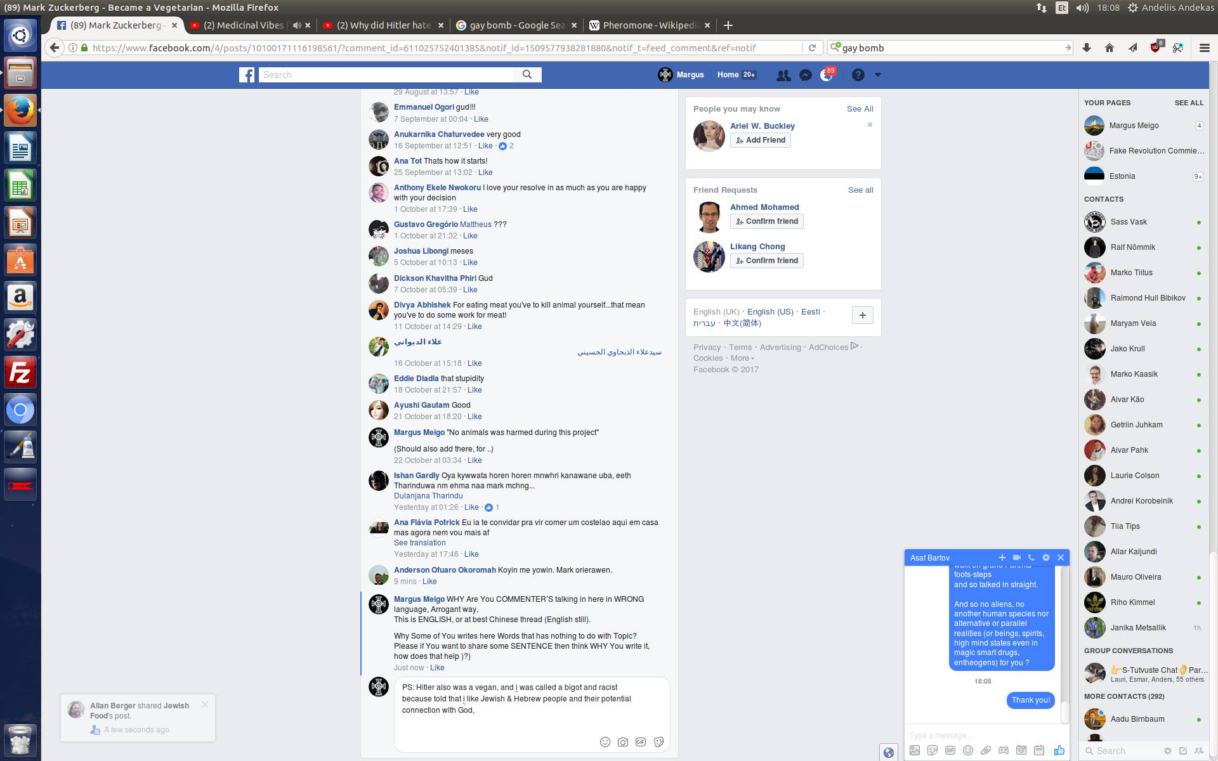Confirm the friend request from Ahmed Mohamed
Screen dimensions: 1218x761
(766, 221)
